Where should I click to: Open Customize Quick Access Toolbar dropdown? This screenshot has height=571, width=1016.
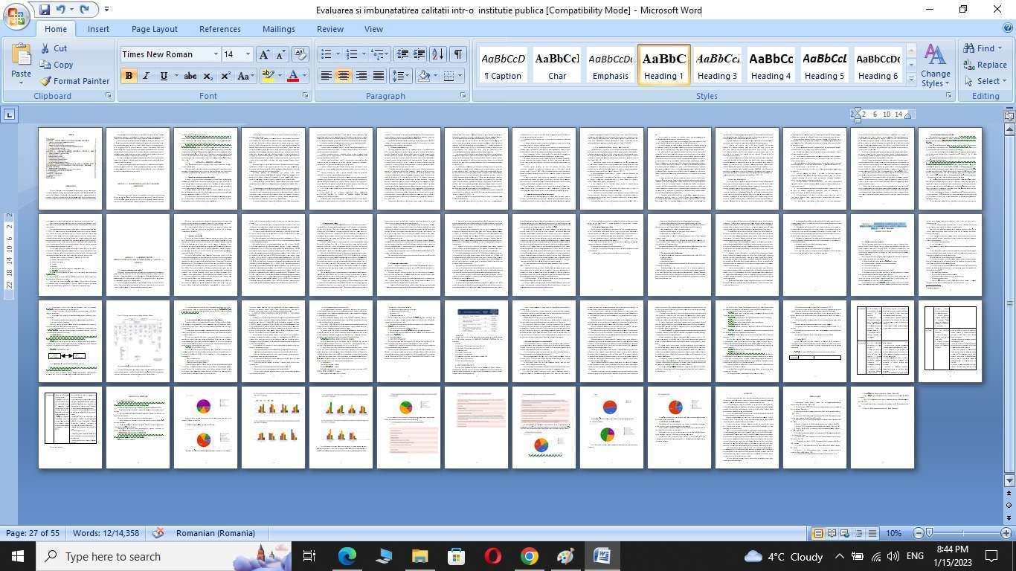coord(106,10)
